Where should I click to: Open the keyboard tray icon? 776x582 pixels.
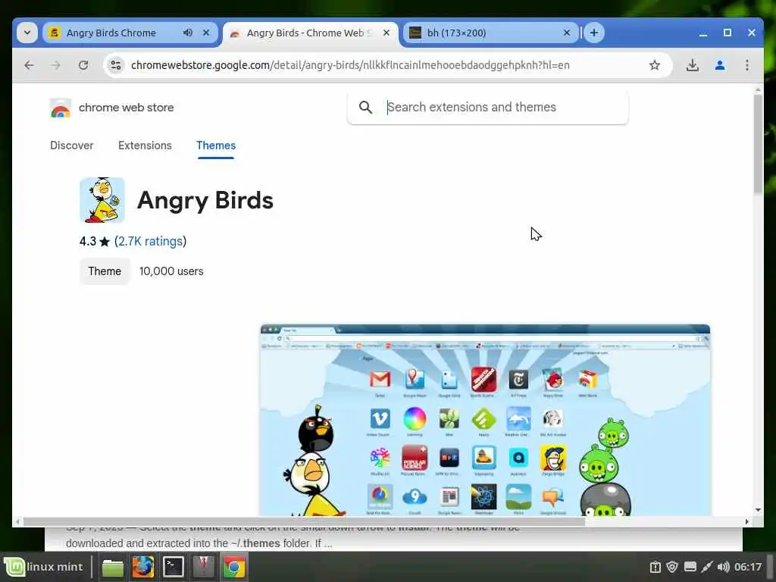[x=690, y=567]
